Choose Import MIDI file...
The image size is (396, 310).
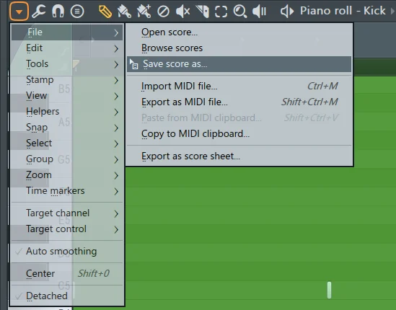(239, 87)
